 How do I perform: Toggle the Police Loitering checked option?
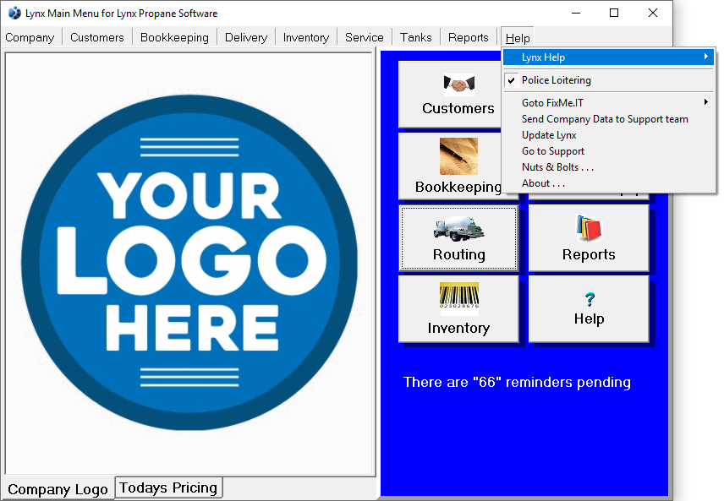556,80
